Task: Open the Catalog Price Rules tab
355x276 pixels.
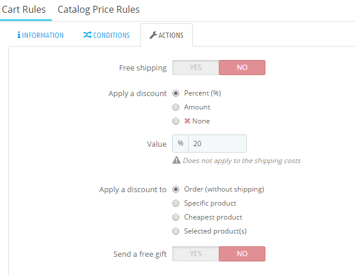Action: tap(98, 9)
